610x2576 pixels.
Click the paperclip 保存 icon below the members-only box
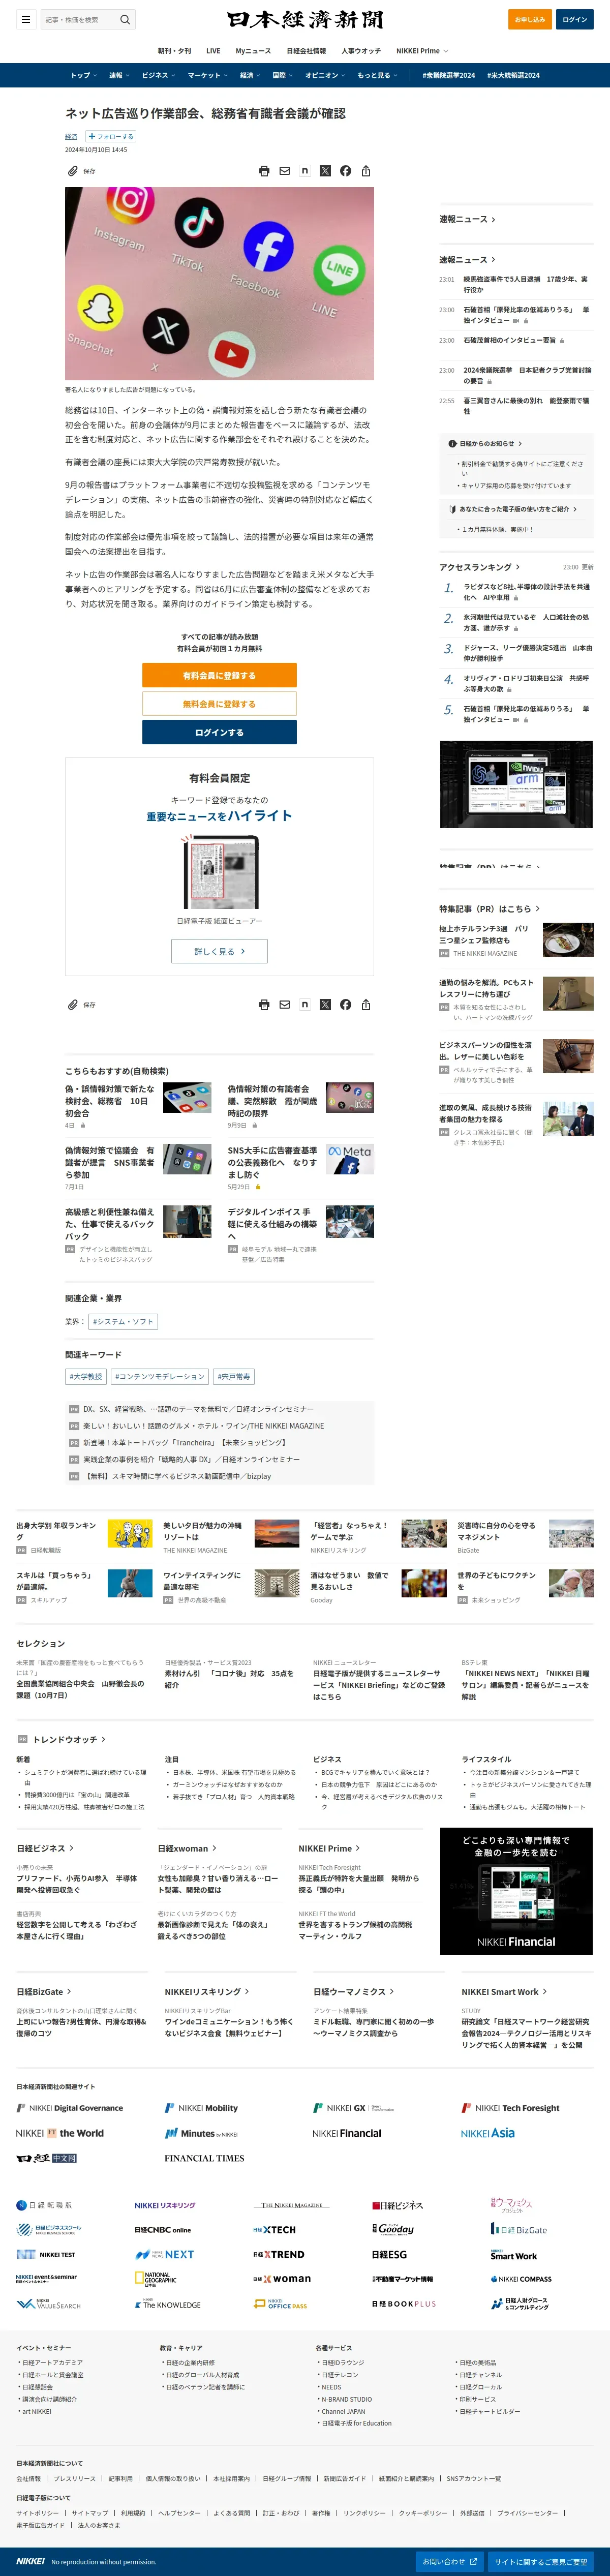(73, 1004)
